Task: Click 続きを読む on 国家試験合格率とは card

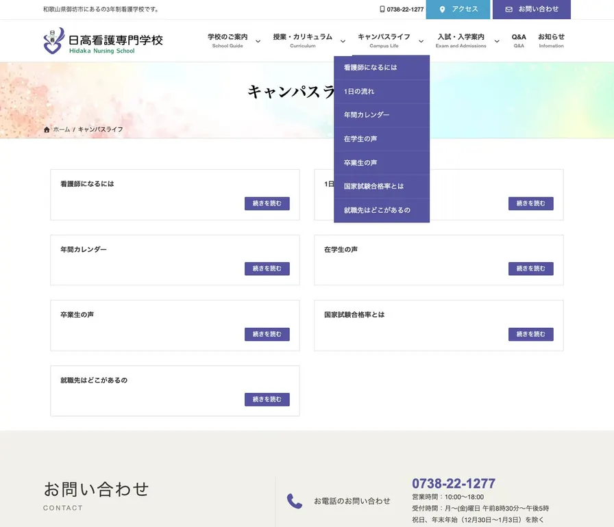Action: coord(531,334)
